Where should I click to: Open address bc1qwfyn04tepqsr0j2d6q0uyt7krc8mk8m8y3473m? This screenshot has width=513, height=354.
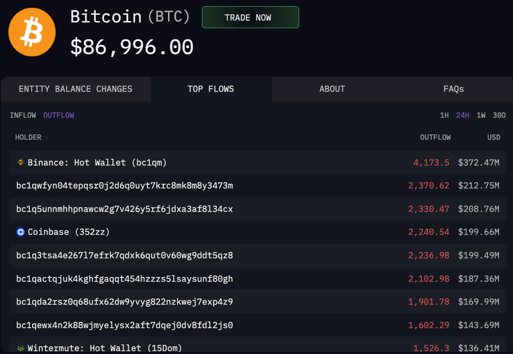[124, 185]
